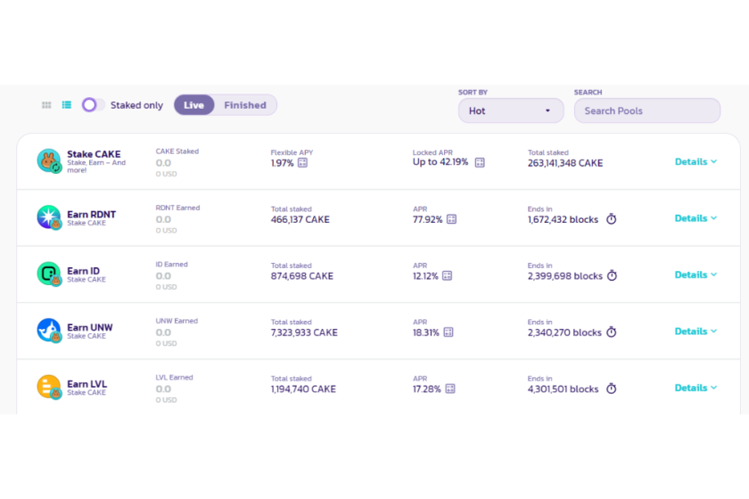Viewport: 749px width, 499px height.
Task: Click the 874,698 CAKE total staked value
Action: tap(302, 276)
